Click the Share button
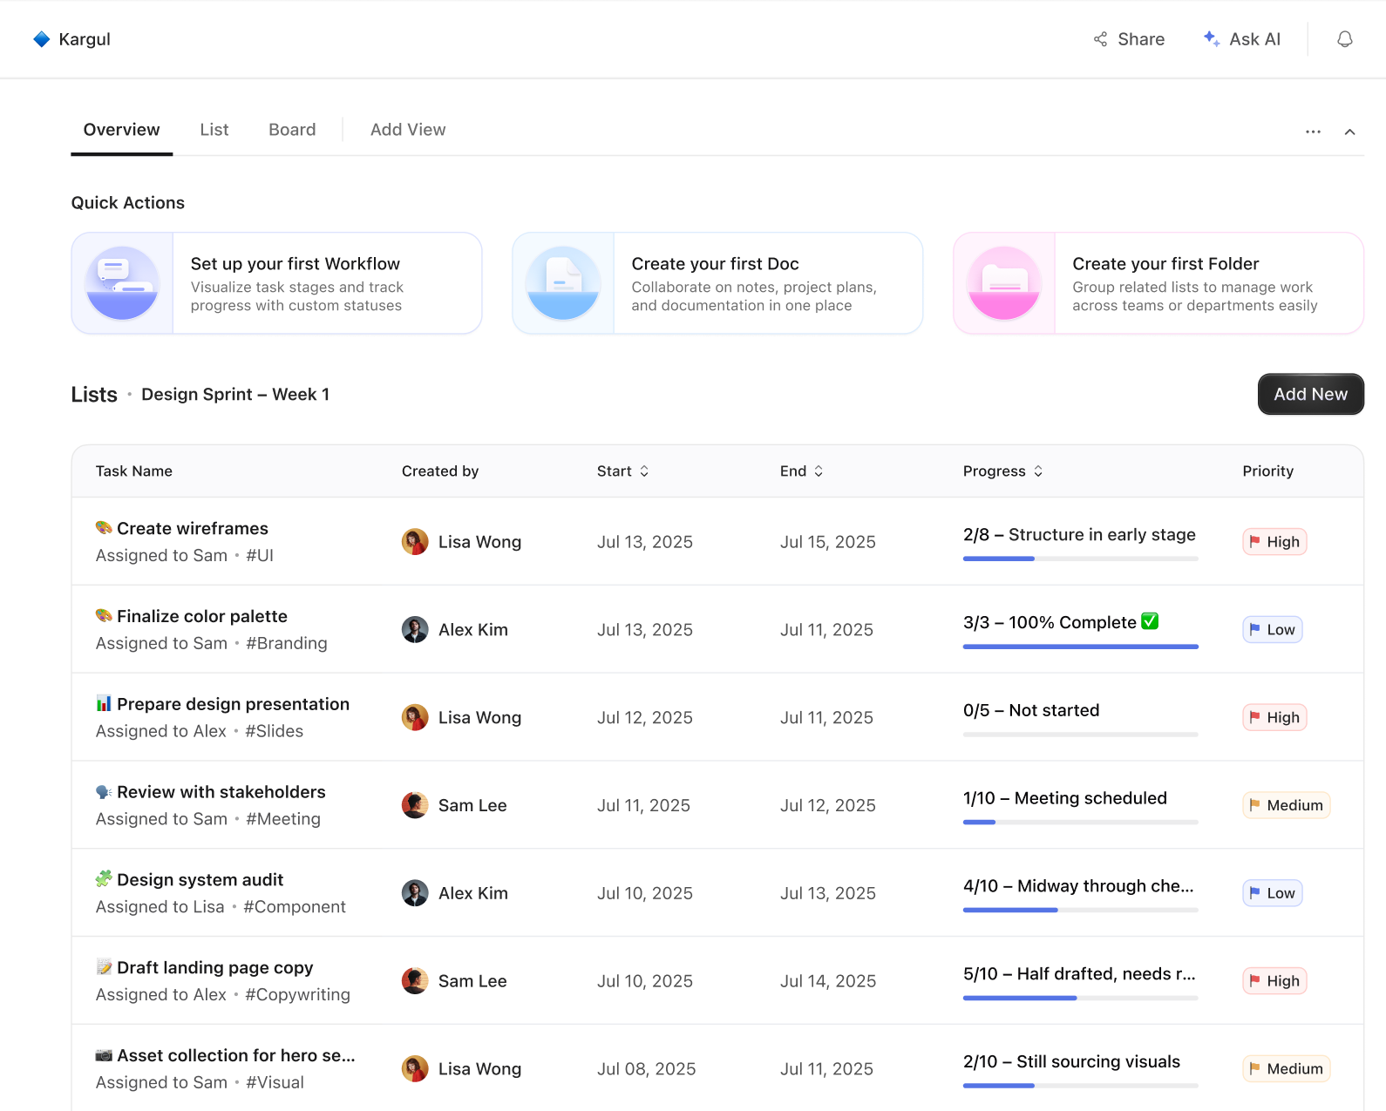 click(x=1129, y=39)
